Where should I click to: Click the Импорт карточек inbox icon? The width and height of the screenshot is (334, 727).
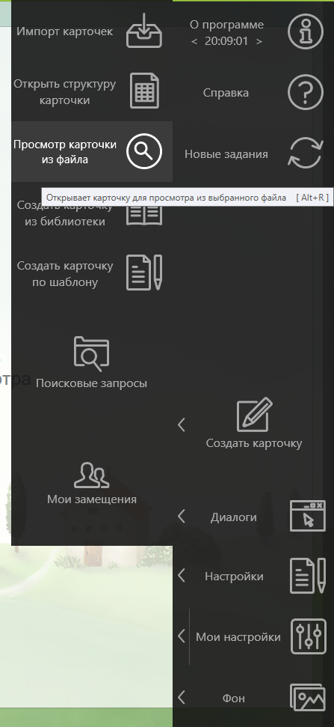144,31
